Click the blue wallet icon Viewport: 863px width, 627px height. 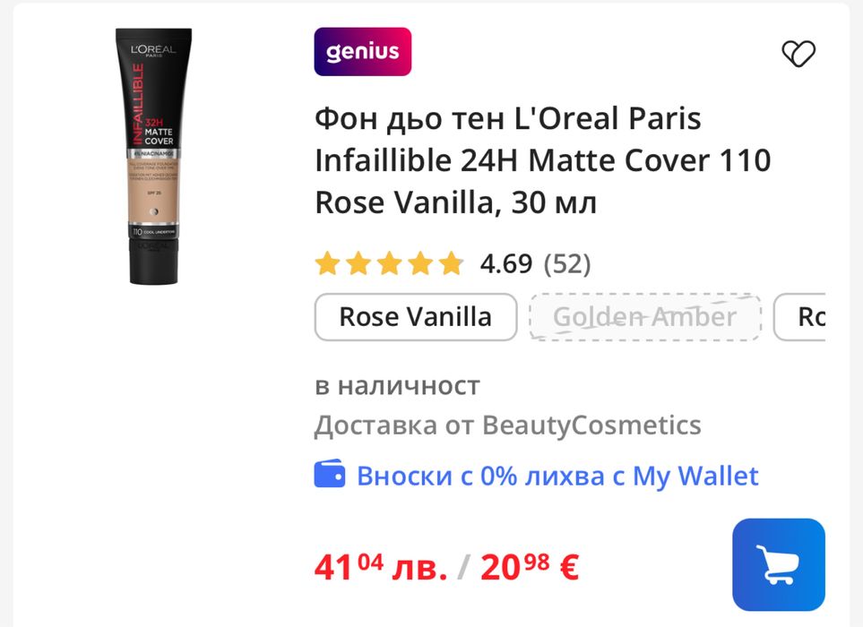330,474
